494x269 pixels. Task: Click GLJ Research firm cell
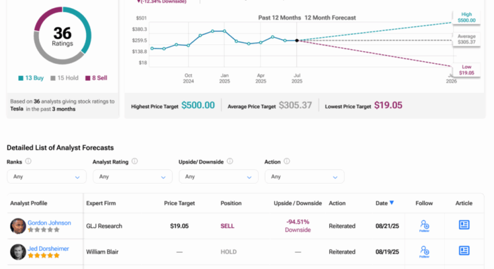point(104,226)
